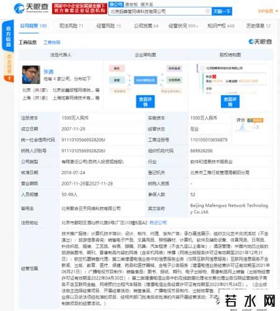Screen dimensions: 280x311
Task: Click the 工商信息 section heading
Action: point(28,42)
